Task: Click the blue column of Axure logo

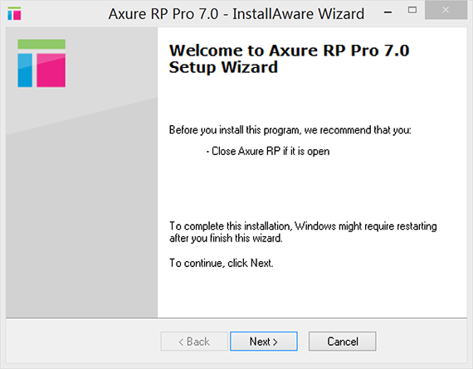Action: point(25,70)
